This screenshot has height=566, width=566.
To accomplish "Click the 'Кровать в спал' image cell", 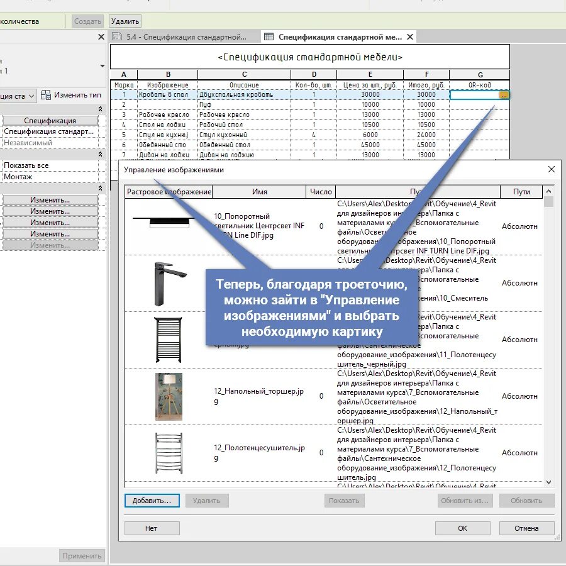I will tap(168, 94).
